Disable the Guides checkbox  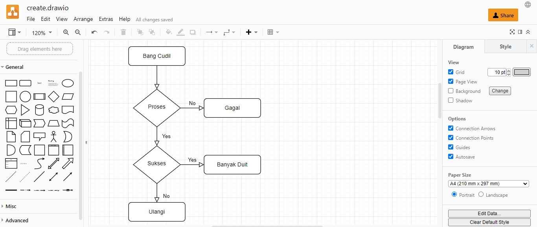coord(451,147)
